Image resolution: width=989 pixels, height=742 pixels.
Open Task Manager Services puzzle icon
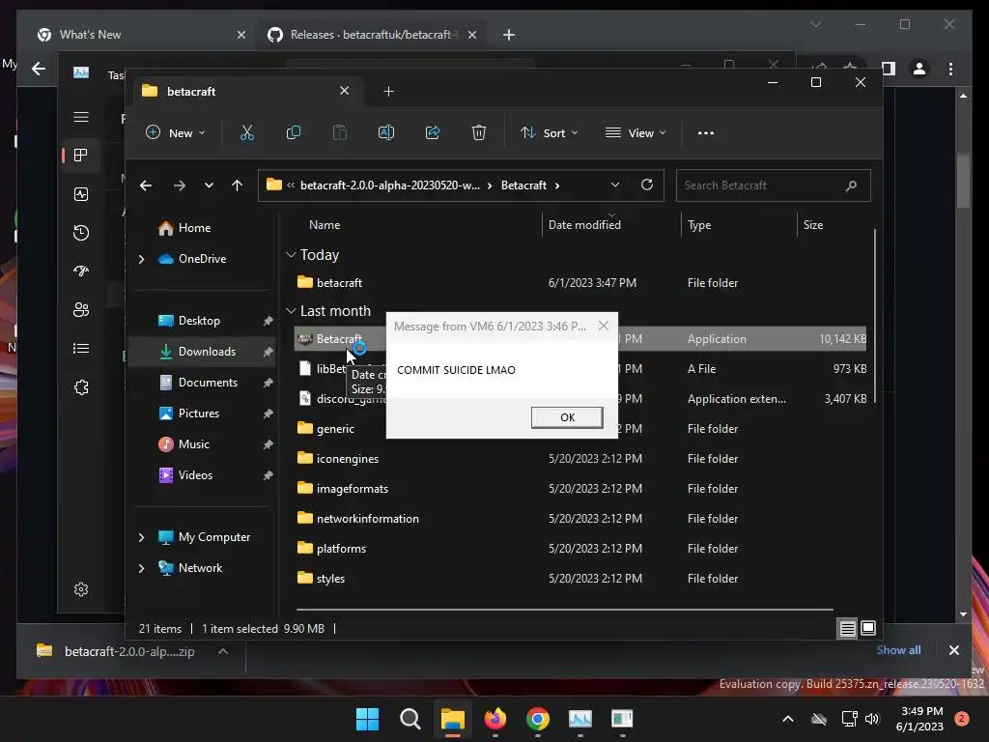tap(81, 387)
